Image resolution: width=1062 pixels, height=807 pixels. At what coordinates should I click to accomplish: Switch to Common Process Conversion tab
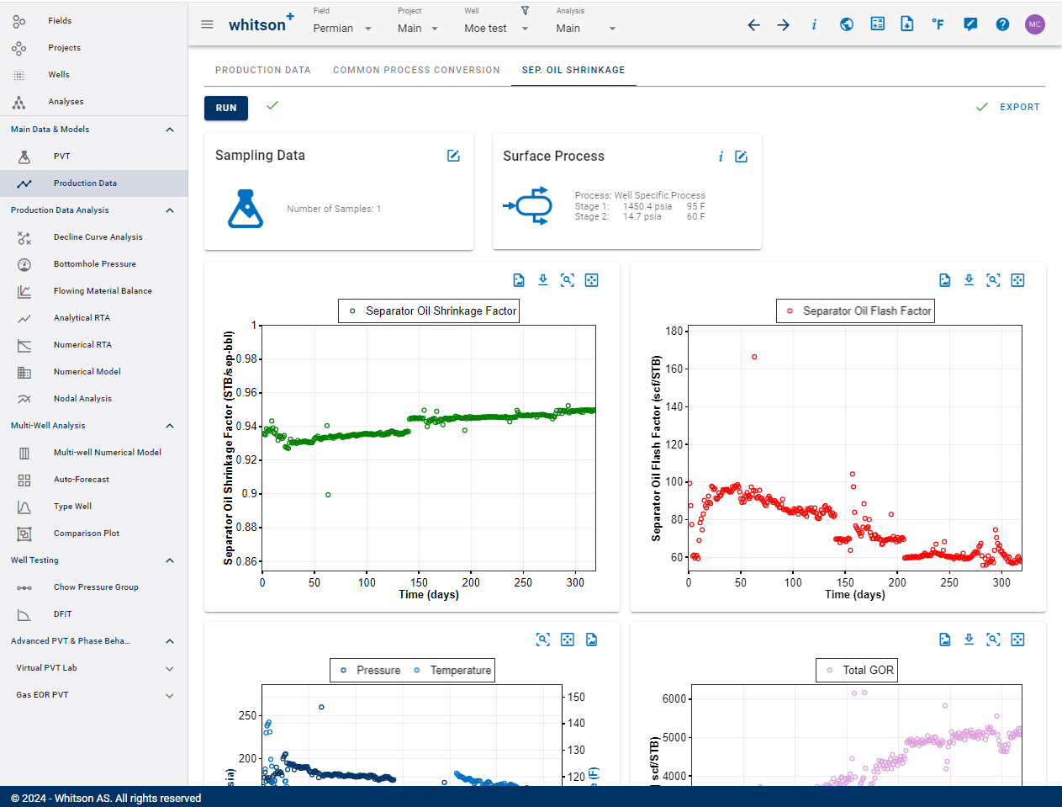(416, 70)
